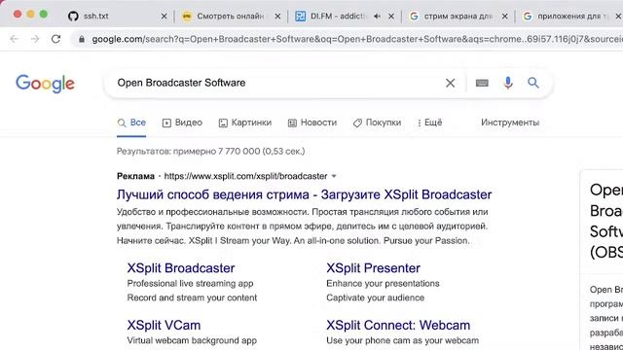Select the Все results tab
Screen dimensions: 623x350
tap(131, 122)
